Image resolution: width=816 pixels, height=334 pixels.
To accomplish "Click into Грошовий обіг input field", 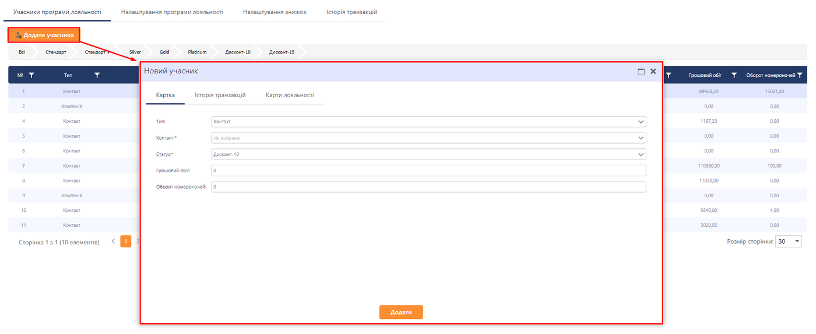I will [x=428, y=171].
